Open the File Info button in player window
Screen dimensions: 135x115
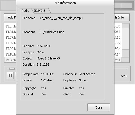coord(122,17)
